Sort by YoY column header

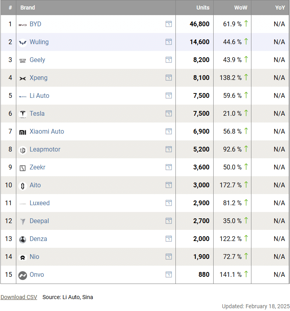[280, 8]
